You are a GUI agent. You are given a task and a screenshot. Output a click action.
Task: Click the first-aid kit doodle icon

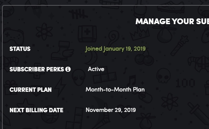point(87,34)
